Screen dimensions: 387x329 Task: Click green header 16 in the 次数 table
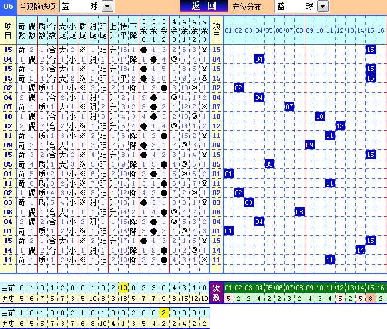click(x=381, y=288)
